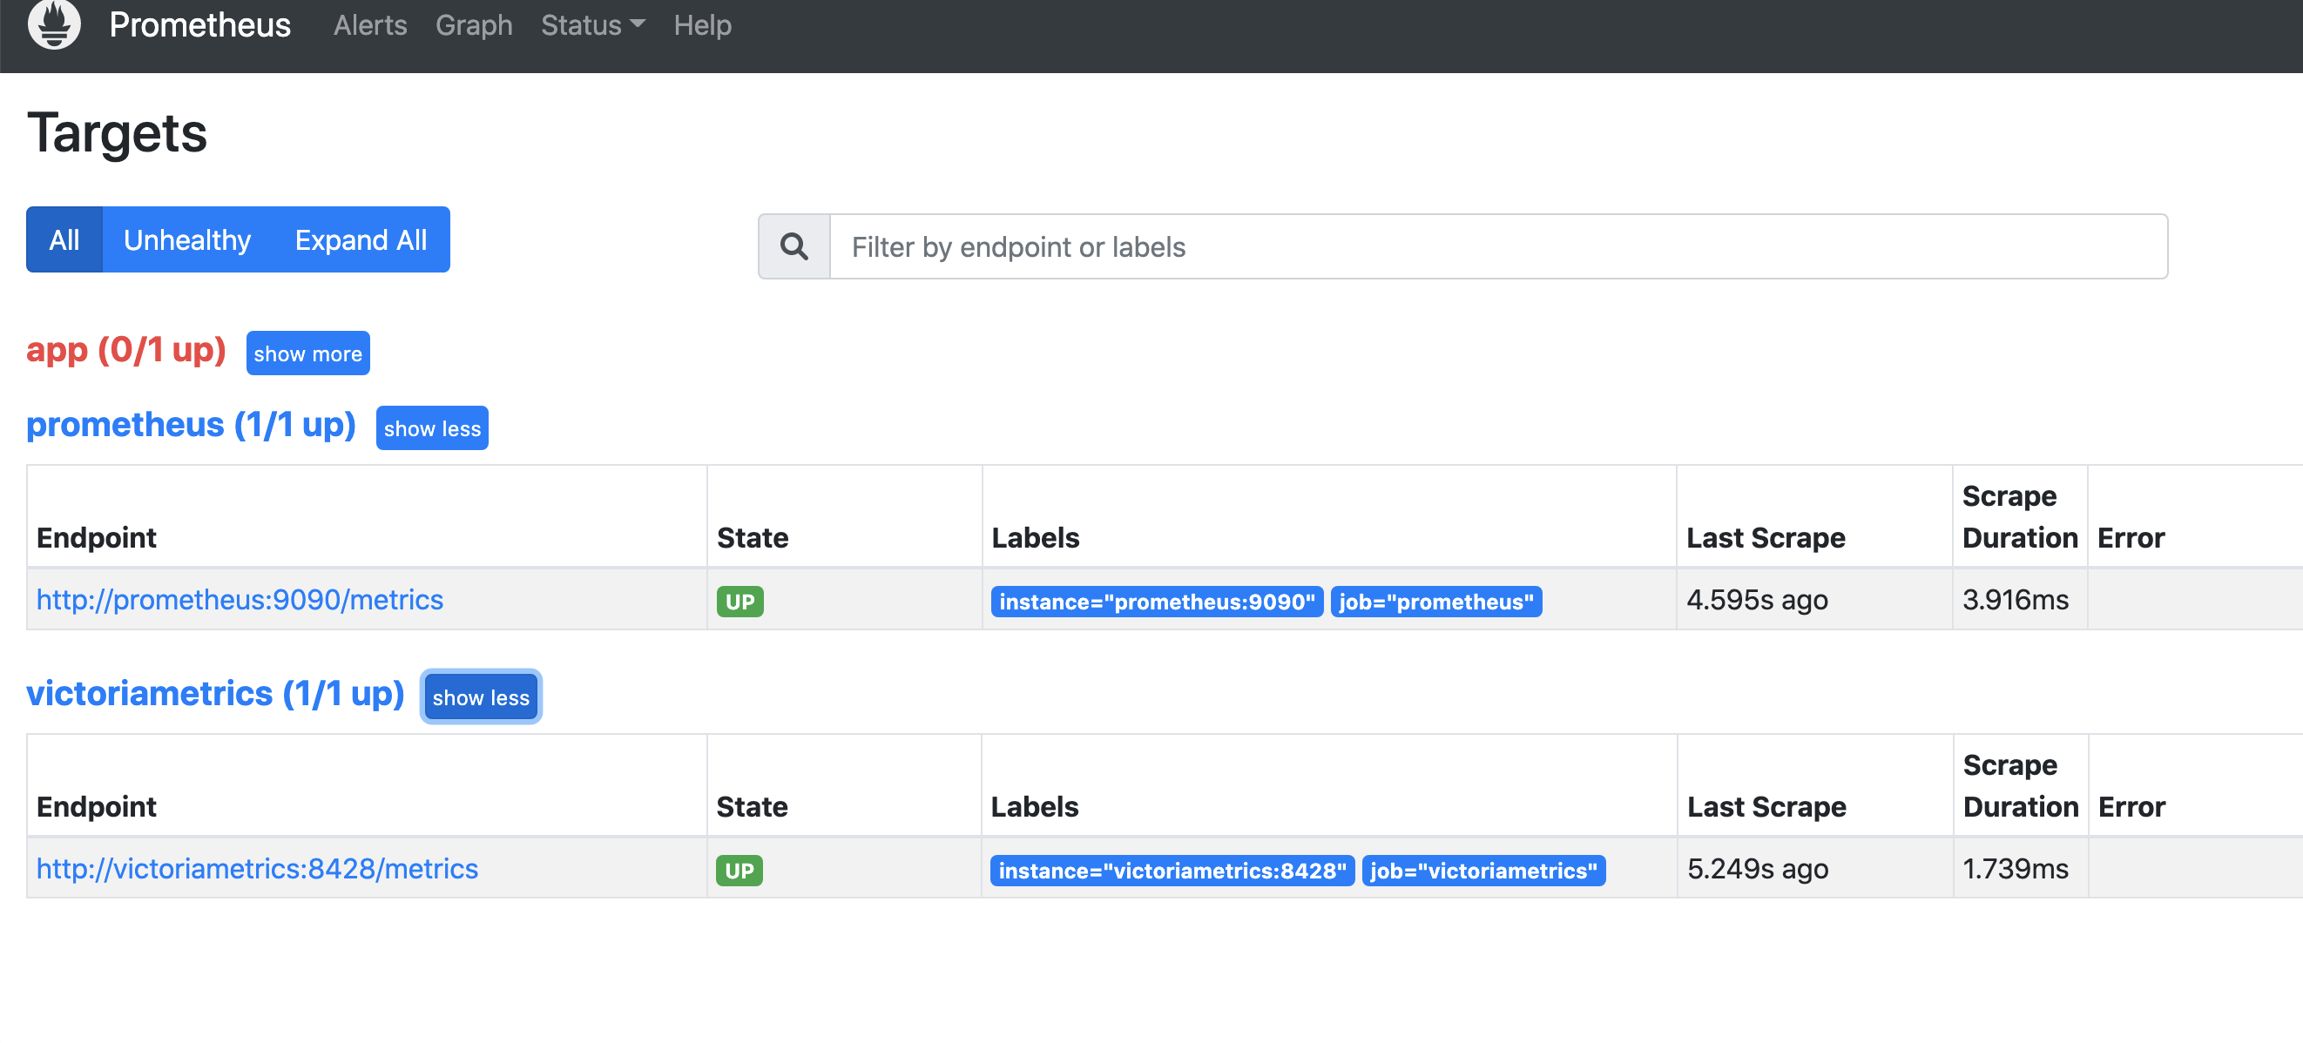Click the app (0/1 up) heading
2303x1043 pixels.
coord(126,349)
